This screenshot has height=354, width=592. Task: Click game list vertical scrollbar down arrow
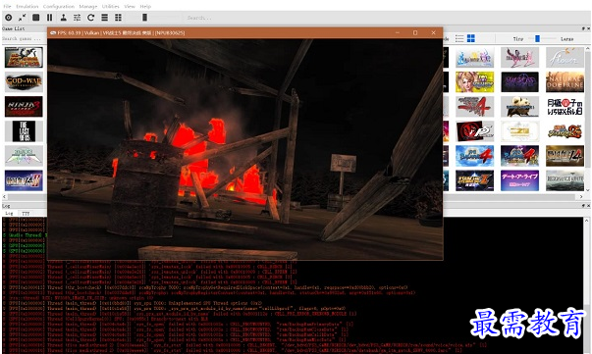click(x=588, y=190)
